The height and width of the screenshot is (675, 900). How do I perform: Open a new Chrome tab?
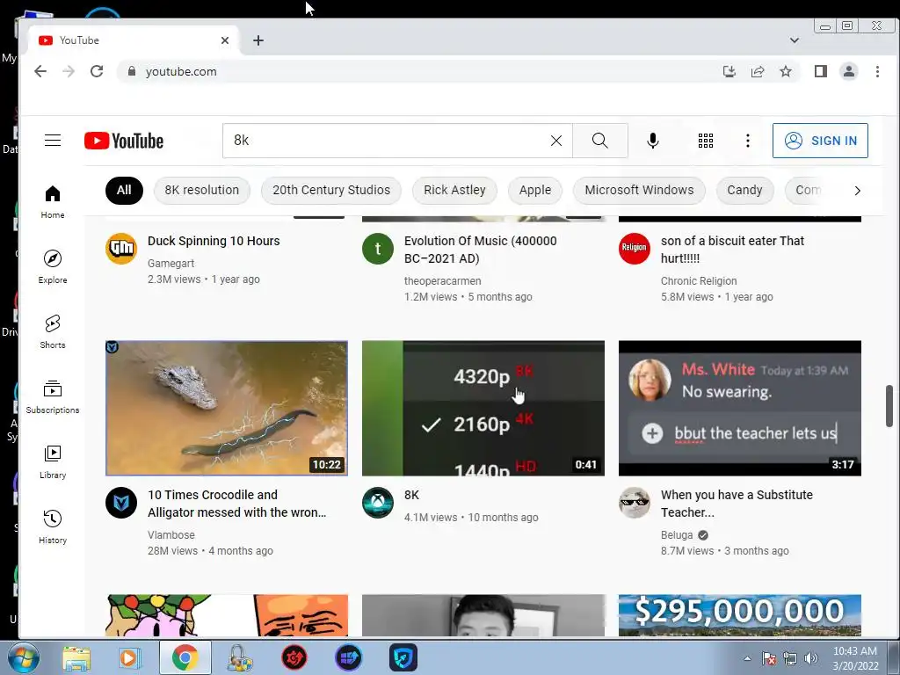pyautogui.click(x=258, y=40)
